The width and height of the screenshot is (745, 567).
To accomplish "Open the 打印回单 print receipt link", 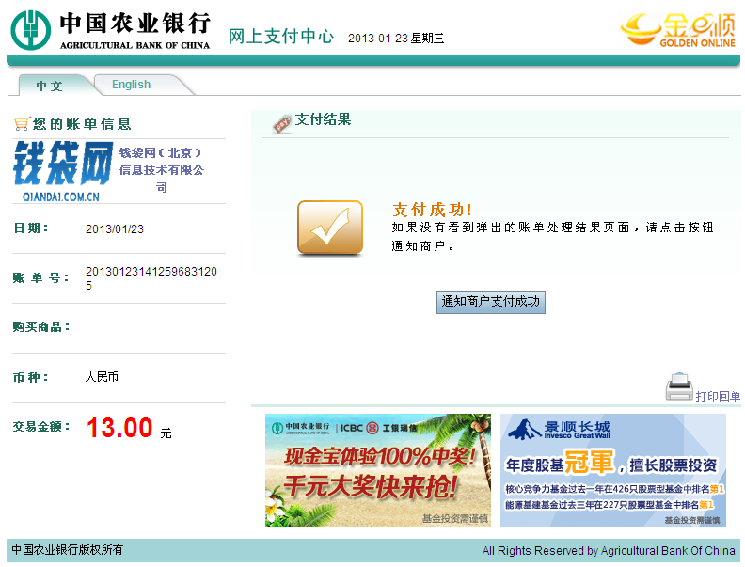I will pos(718,396).
